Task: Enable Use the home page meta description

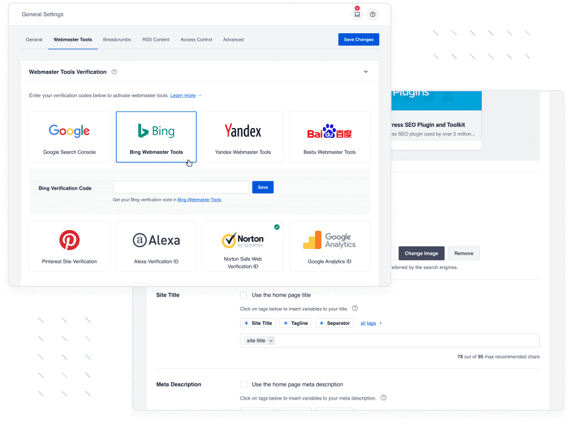Action: (243, 384)
